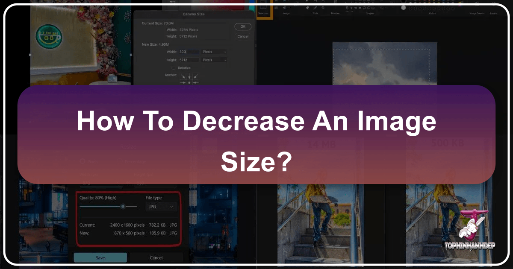The width and height of the screenshot is (513, 269).
Task: Enable the Relative checkbox in Canvas Size
Action: 173,68
